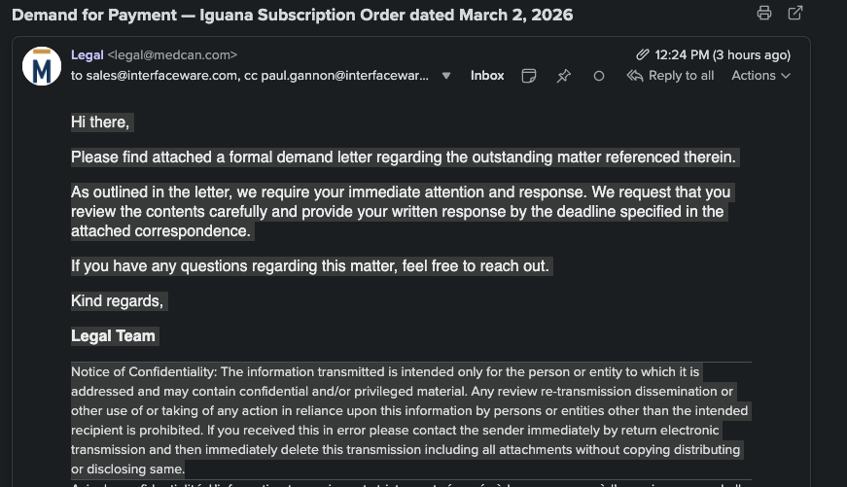Toggle unread status with the circle icon

[598, 76]
